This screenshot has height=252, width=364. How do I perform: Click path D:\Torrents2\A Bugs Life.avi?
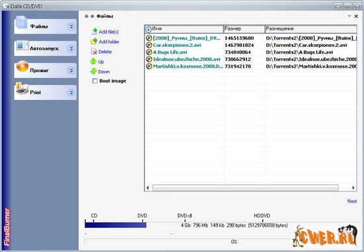(x=300, y=52)
